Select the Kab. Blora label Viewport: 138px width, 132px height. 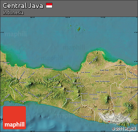point(119,74)
